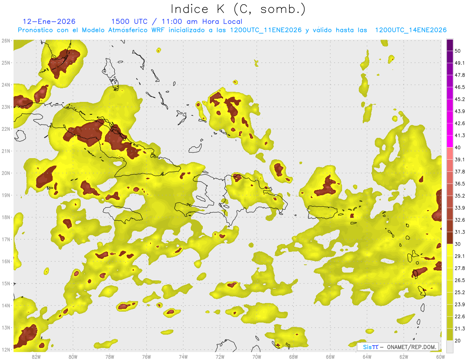Click the colorbar value '22.6'
This screenshot has height=362, width=468.
click(460, 316)
